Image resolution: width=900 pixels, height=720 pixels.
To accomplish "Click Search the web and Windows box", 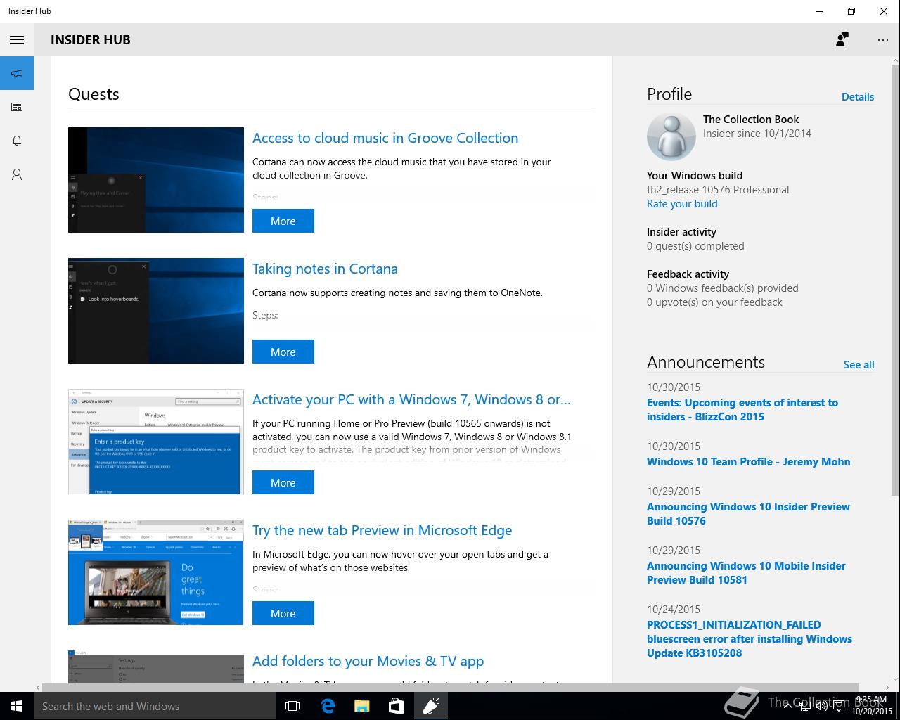I will coord(155,706).
